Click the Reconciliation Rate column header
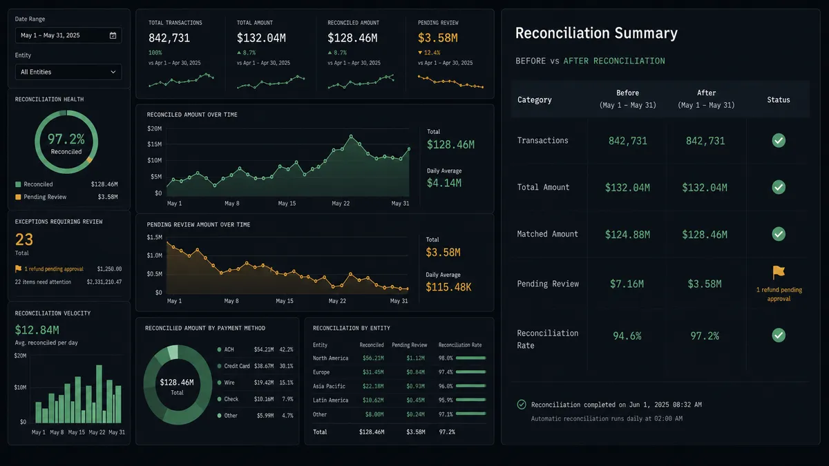This screenshot has width=829, height=466. tap(460, 344)
